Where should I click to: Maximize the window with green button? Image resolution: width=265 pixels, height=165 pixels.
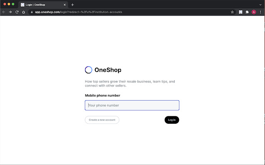(13, 4)
